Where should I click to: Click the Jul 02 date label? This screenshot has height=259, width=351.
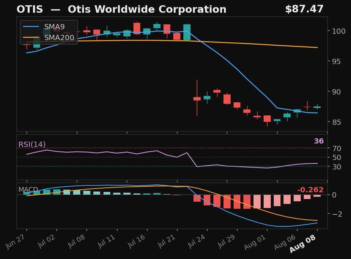pyautogui.click(x=46, y=241)
